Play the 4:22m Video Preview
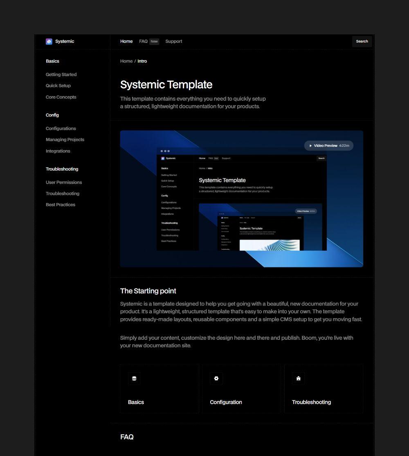Image resolution: width=409 pixels, height=456 pixels. tap(329, 146)
